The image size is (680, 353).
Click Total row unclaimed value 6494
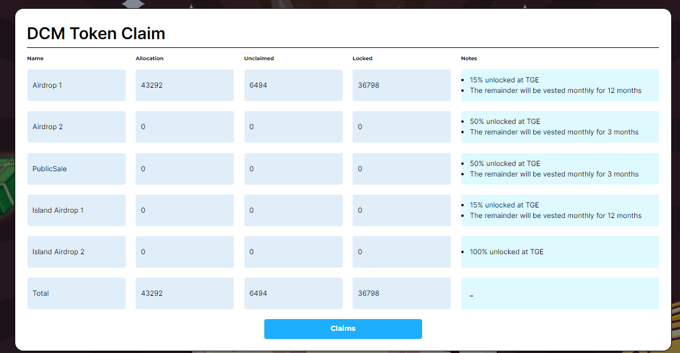pos(258,293)
